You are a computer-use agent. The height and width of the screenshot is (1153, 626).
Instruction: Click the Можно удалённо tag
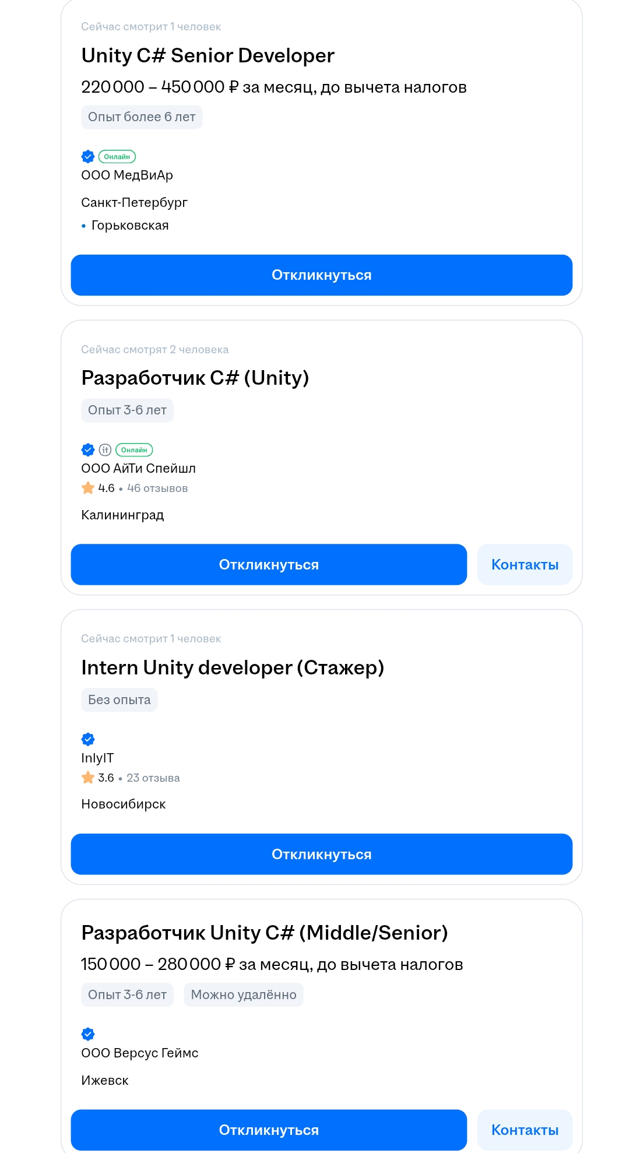(244, 994)
